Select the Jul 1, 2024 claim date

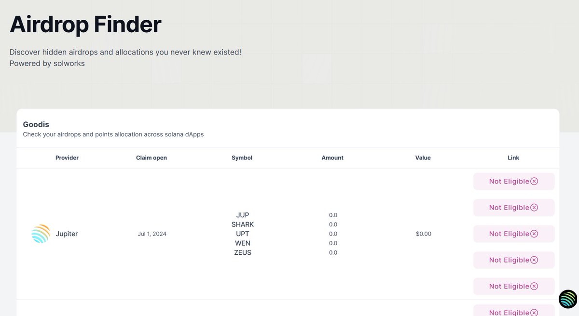[x=152, y=234]
